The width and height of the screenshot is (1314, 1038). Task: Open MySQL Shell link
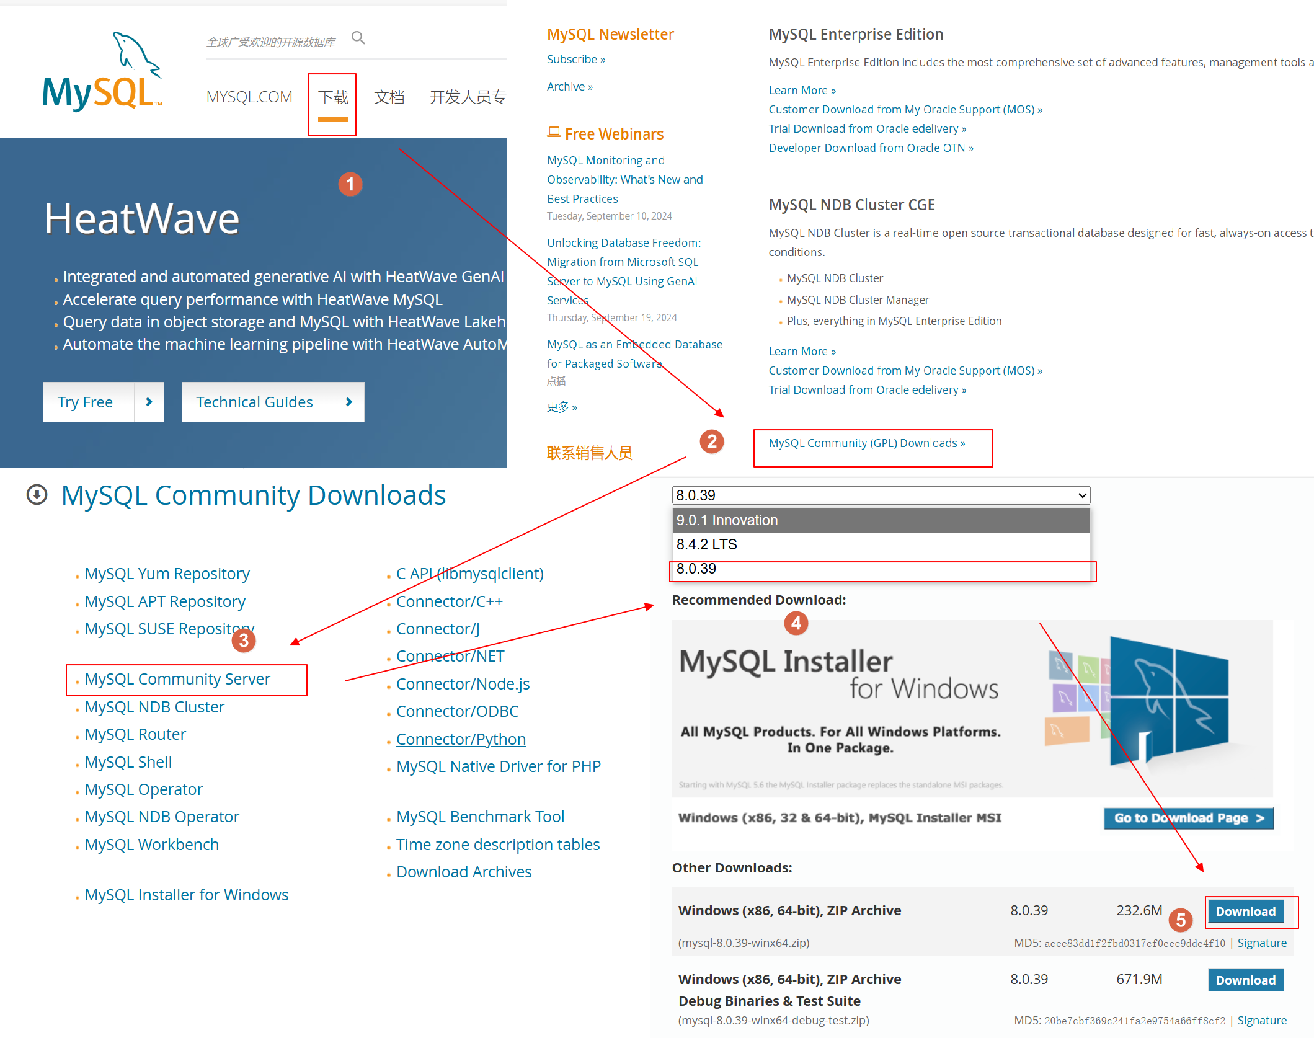[x=128, y=762]
